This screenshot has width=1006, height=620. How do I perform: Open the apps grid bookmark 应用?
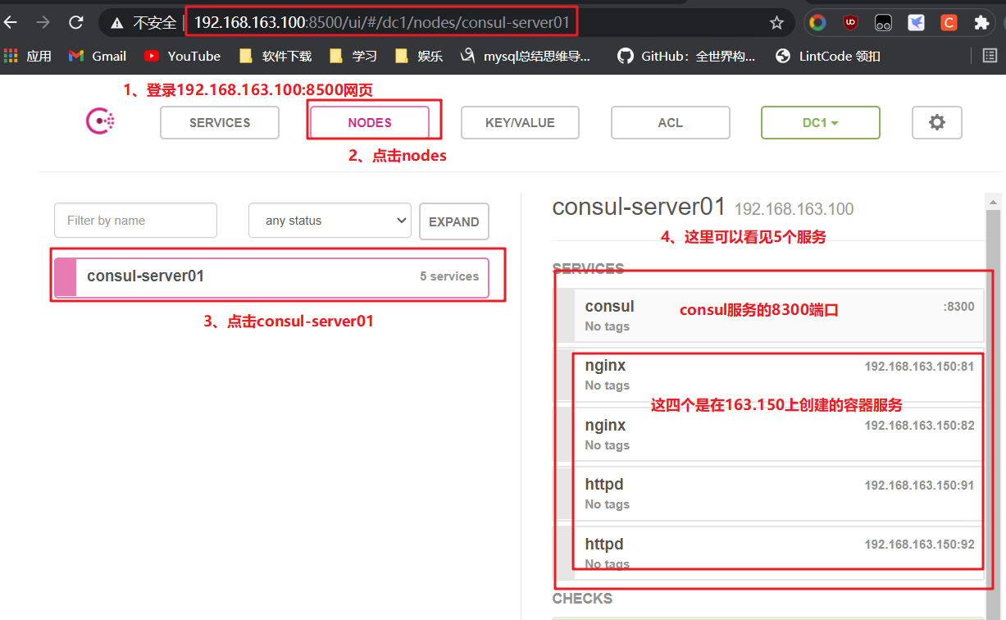pyautogui.click(x=28, y=56)
